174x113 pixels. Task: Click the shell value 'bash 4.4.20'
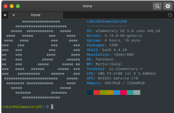click(115, 50)
